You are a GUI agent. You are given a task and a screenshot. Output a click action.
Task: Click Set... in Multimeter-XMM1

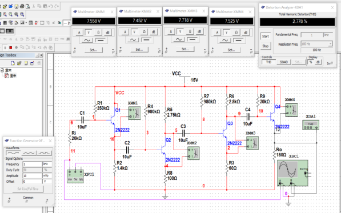pyautogui.click(x=94, y=50)
